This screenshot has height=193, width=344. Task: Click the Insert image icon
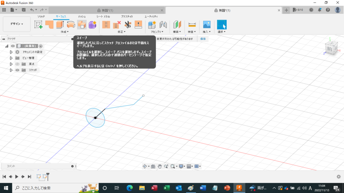[x=207, y=24]
